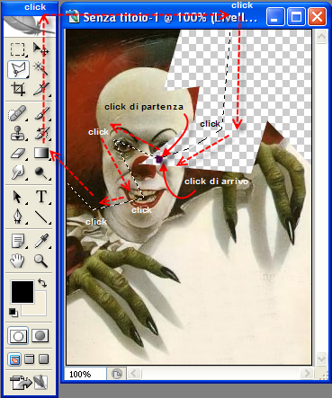The height and width of the screenshot is (398, 332).
Task: Select the Type tool
Action: (41, 197)
